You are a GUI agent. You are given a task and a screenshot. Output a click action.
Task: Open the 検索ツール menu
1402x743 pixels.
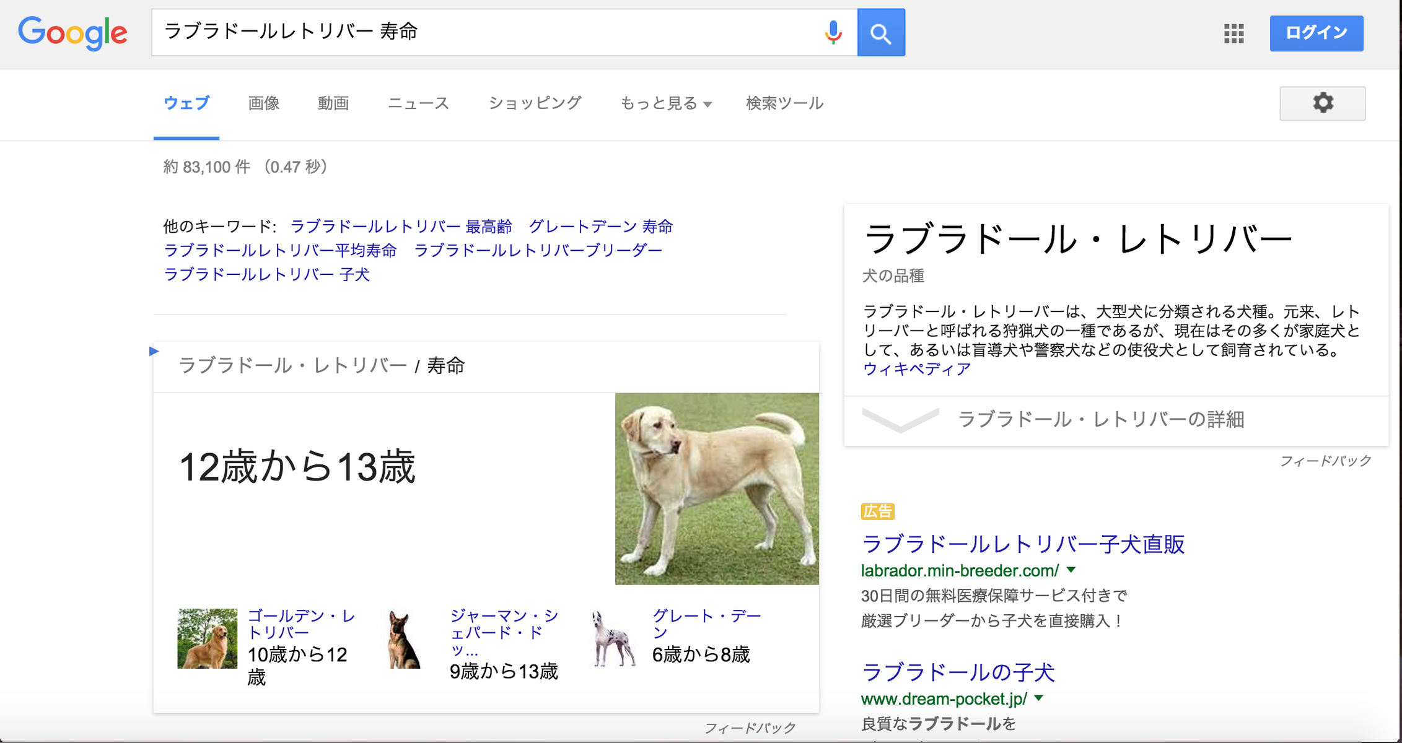coord(784,103)
